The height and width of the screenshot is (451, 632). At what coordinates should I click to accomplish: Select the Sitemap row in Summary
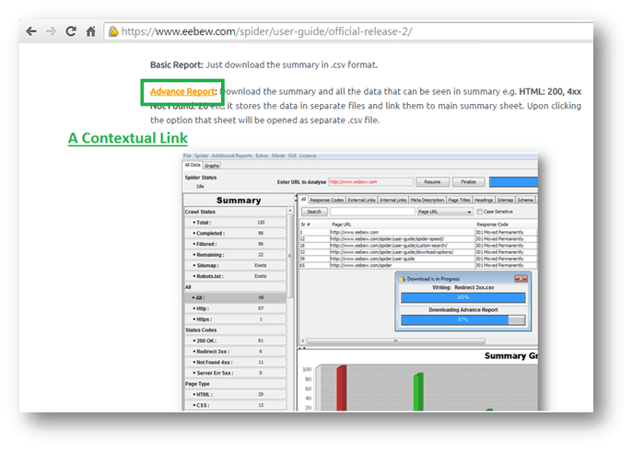click(x=236, y=266)
